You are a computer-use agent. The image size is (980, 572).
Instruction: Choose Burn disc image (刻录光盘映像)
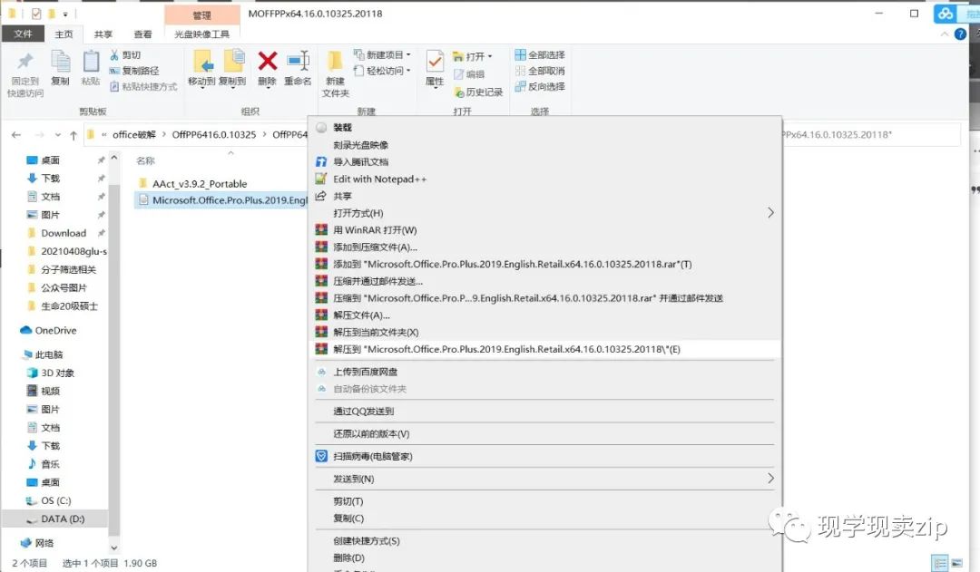tap(544, 145)
